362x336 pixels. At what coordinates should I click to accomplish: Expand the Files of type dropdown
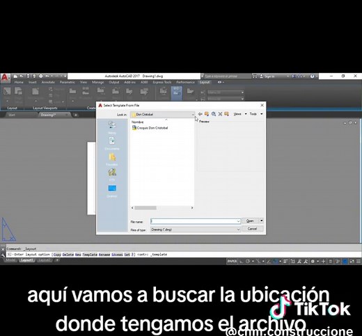click(238, 230)
